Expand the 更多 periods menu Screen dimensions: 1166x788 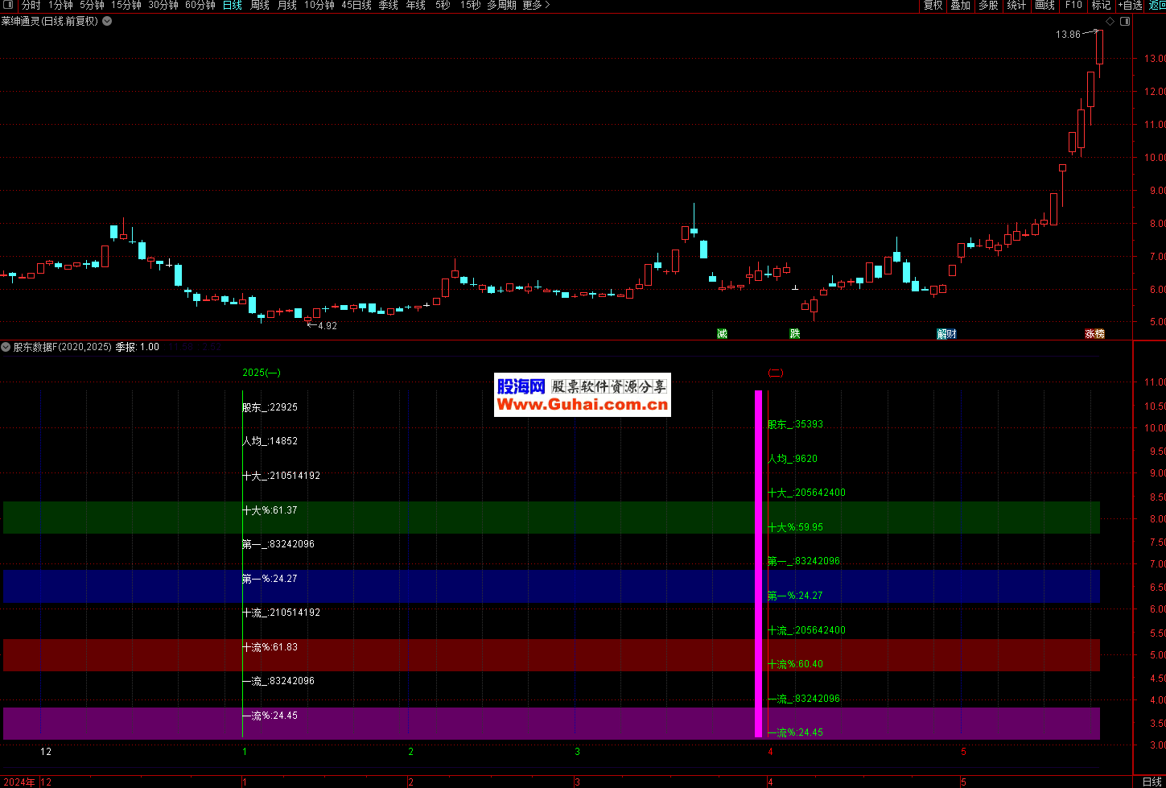(536, 5)
